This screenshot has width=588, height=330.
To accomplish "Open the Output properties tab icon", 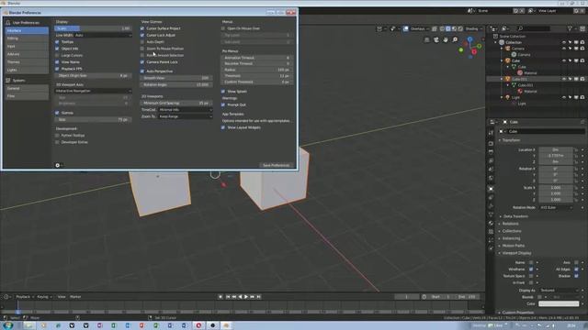I will (491, 152).
